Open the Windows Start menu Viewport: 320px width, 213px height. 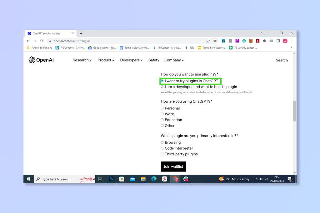[28, 179]
